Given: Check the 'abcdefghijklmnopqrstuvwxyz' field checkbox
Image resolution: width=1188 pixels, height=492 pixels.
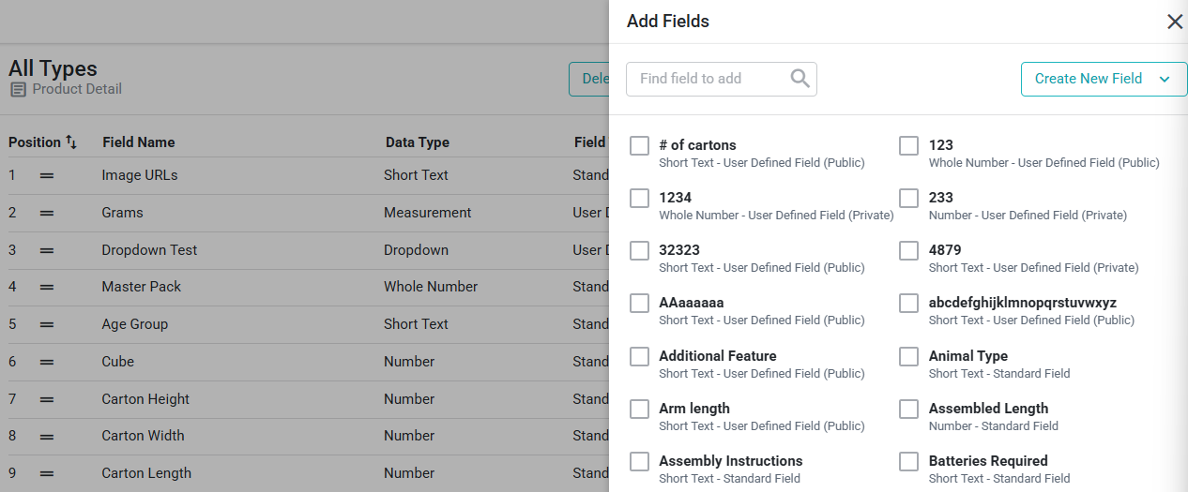Looking at the screenshot, I should point(908,304).
